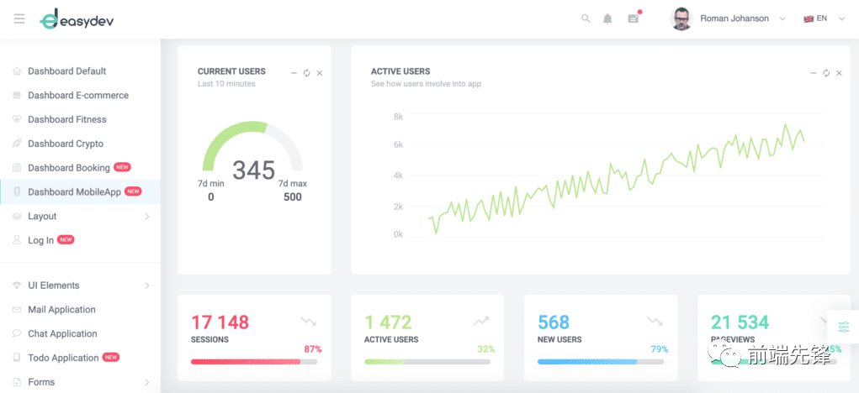This screenshot has height=393, width=859.
Task: Open the Log In page link
Action: (x=80, y=240)
